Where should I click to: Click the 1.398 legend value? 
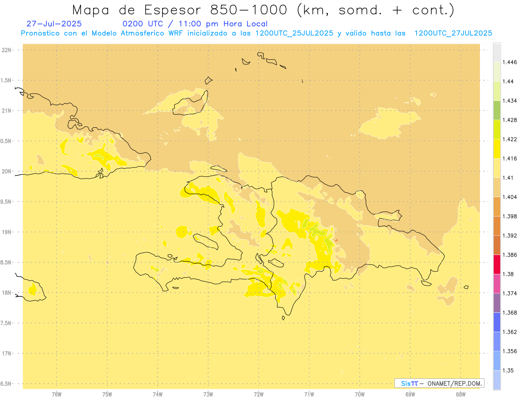coord(510,216)
